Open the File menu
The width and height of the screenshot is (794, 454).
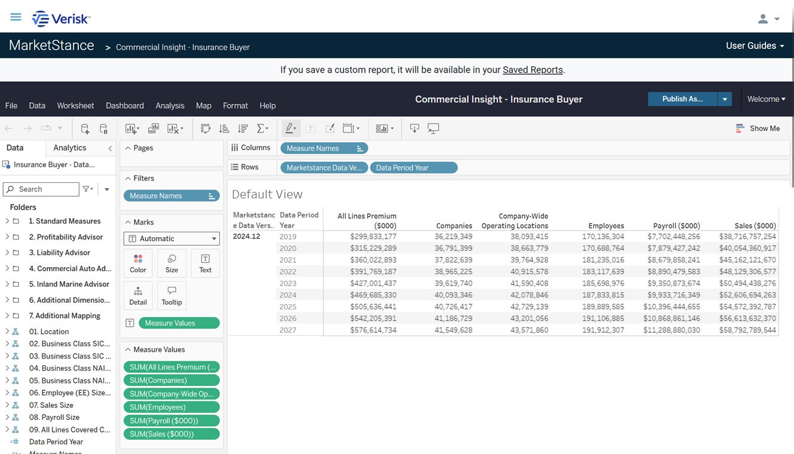pyautogui.click(x=11, y=106)
